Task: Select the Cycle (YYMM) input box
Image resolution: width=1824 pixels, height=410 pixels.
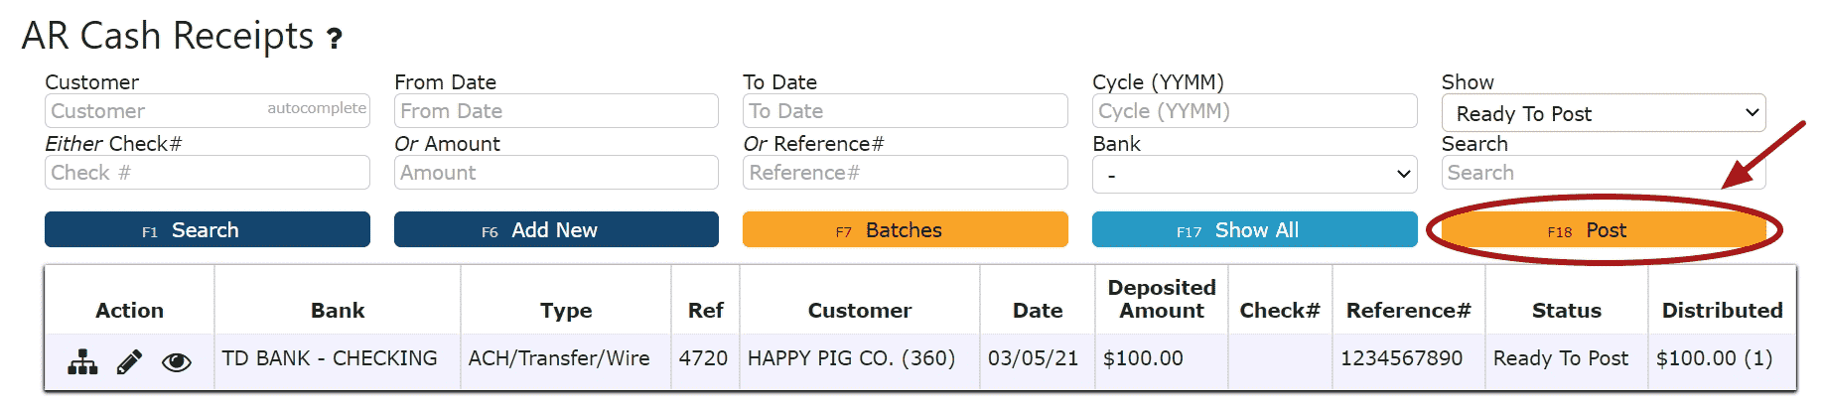Action: [x=1254, y=110]
